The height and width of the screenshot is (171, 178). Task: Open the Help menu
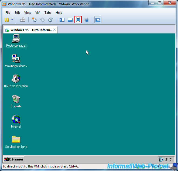point(59,13)
